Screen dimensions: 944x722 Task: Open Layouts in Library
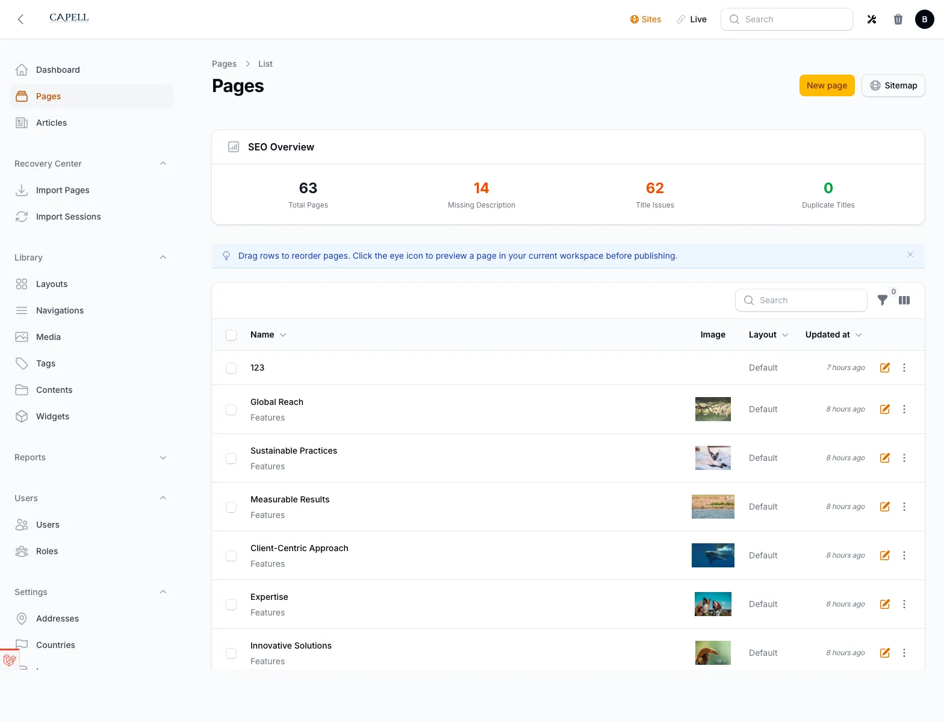point(92,284)
